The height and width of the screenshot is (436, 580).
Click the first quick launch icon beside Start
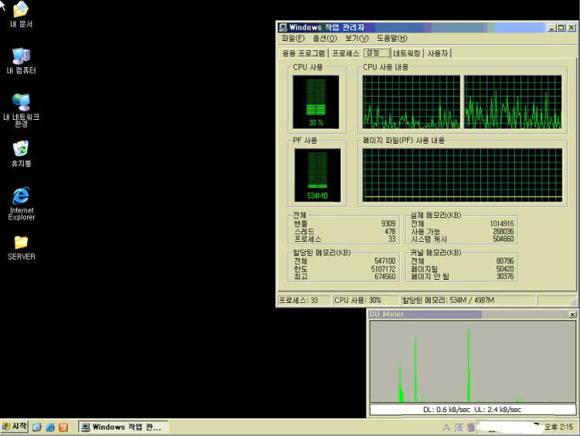(36, 427)
